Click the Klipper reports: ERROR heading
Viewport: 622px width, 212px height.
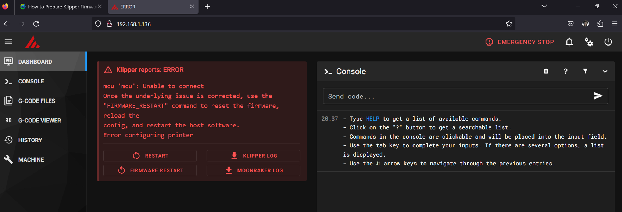(x=150, y=70)
